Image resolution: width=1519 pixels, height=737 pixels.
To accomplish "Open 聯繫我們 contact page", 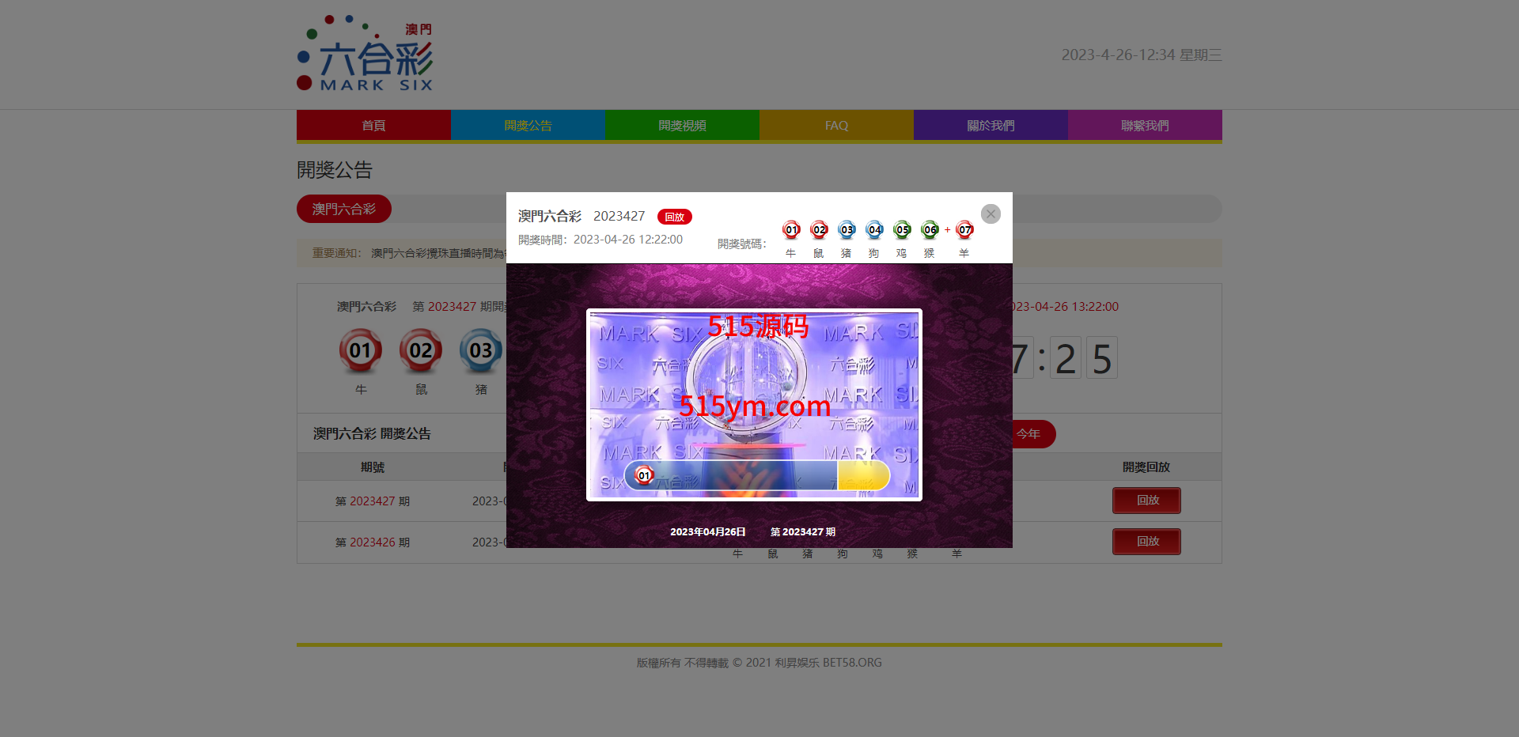I will coord(1145,126).
